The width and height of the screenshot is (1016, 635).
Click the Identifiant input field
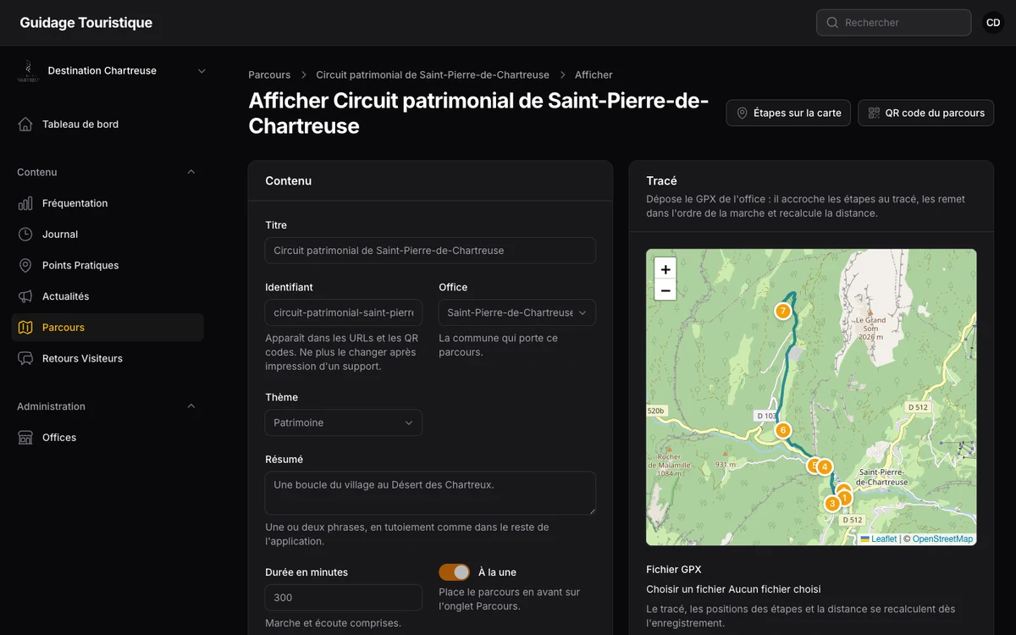click(x=344, y=312)
